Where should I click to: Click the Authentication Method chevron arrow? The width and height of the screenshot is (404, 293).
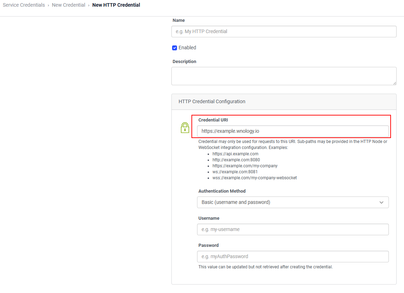[x=381, y=202]
